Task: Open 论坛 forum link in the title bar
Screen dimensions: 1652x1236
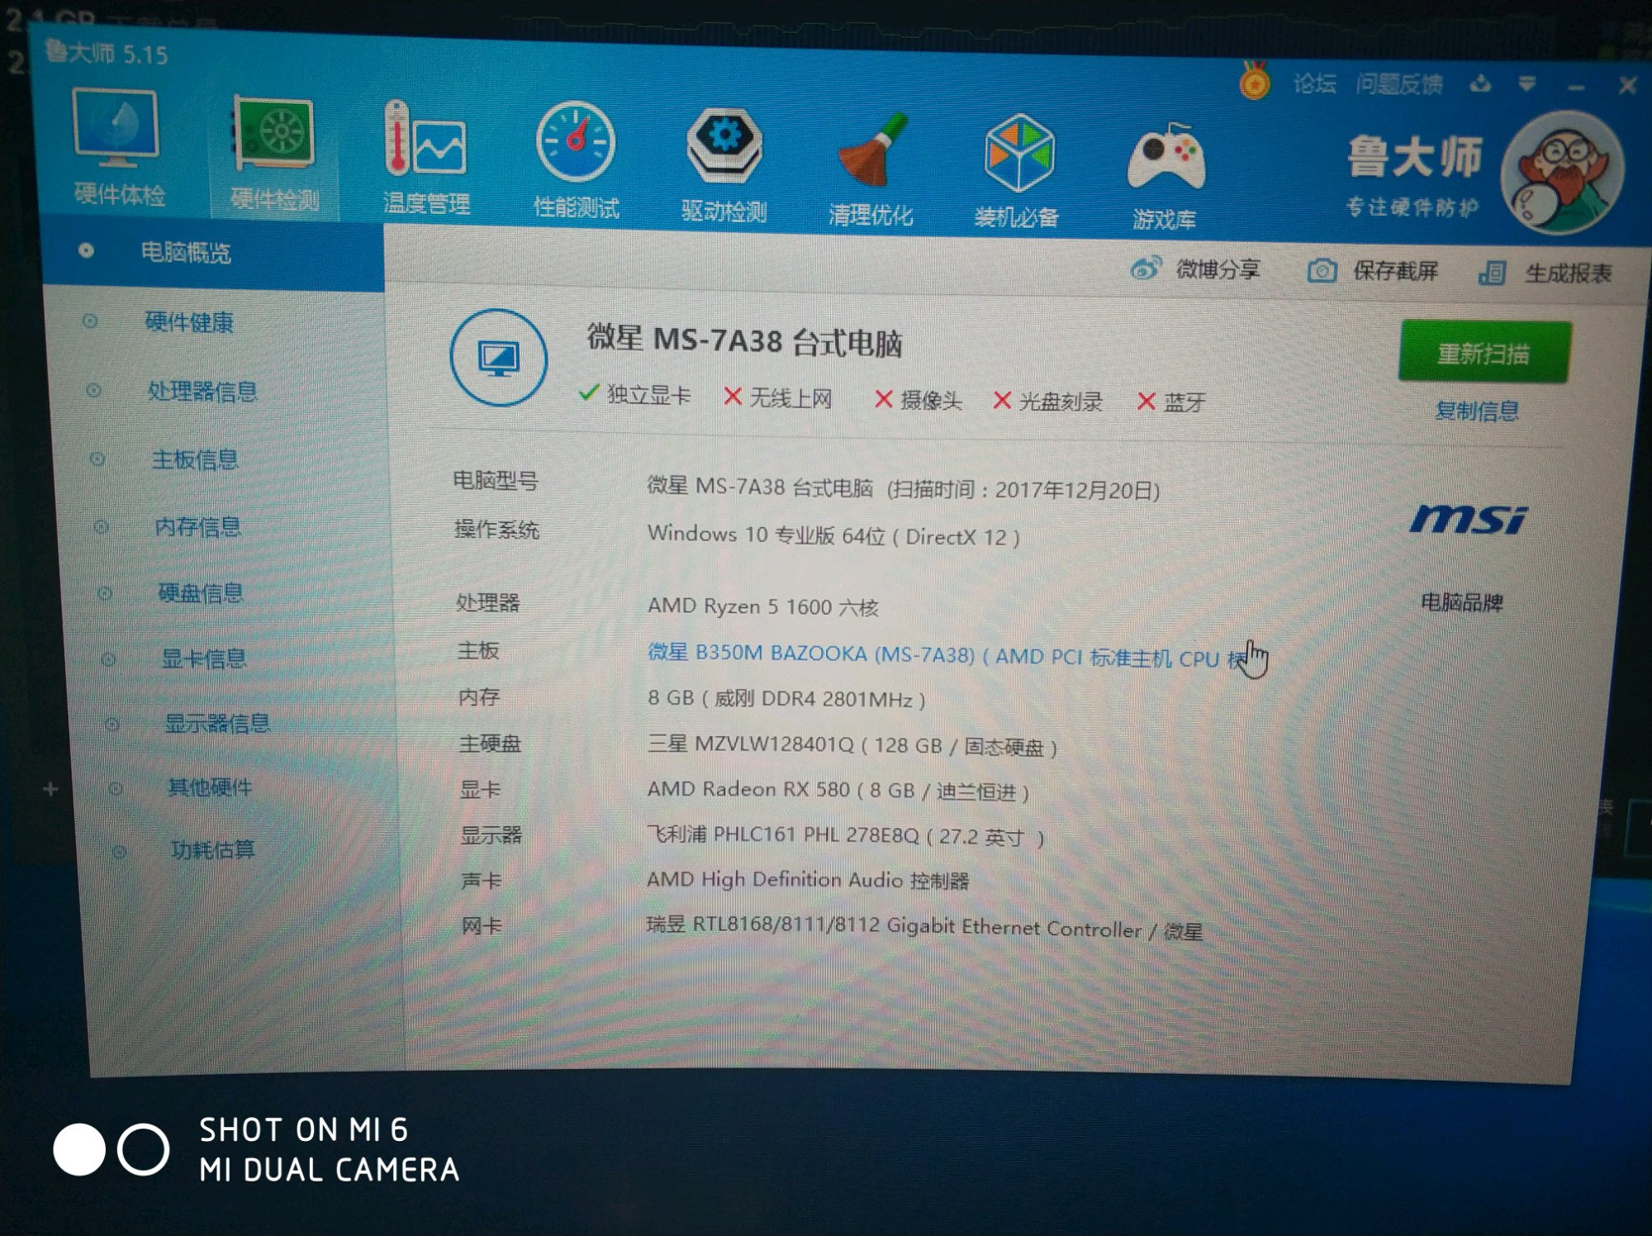Action: 1313,83
